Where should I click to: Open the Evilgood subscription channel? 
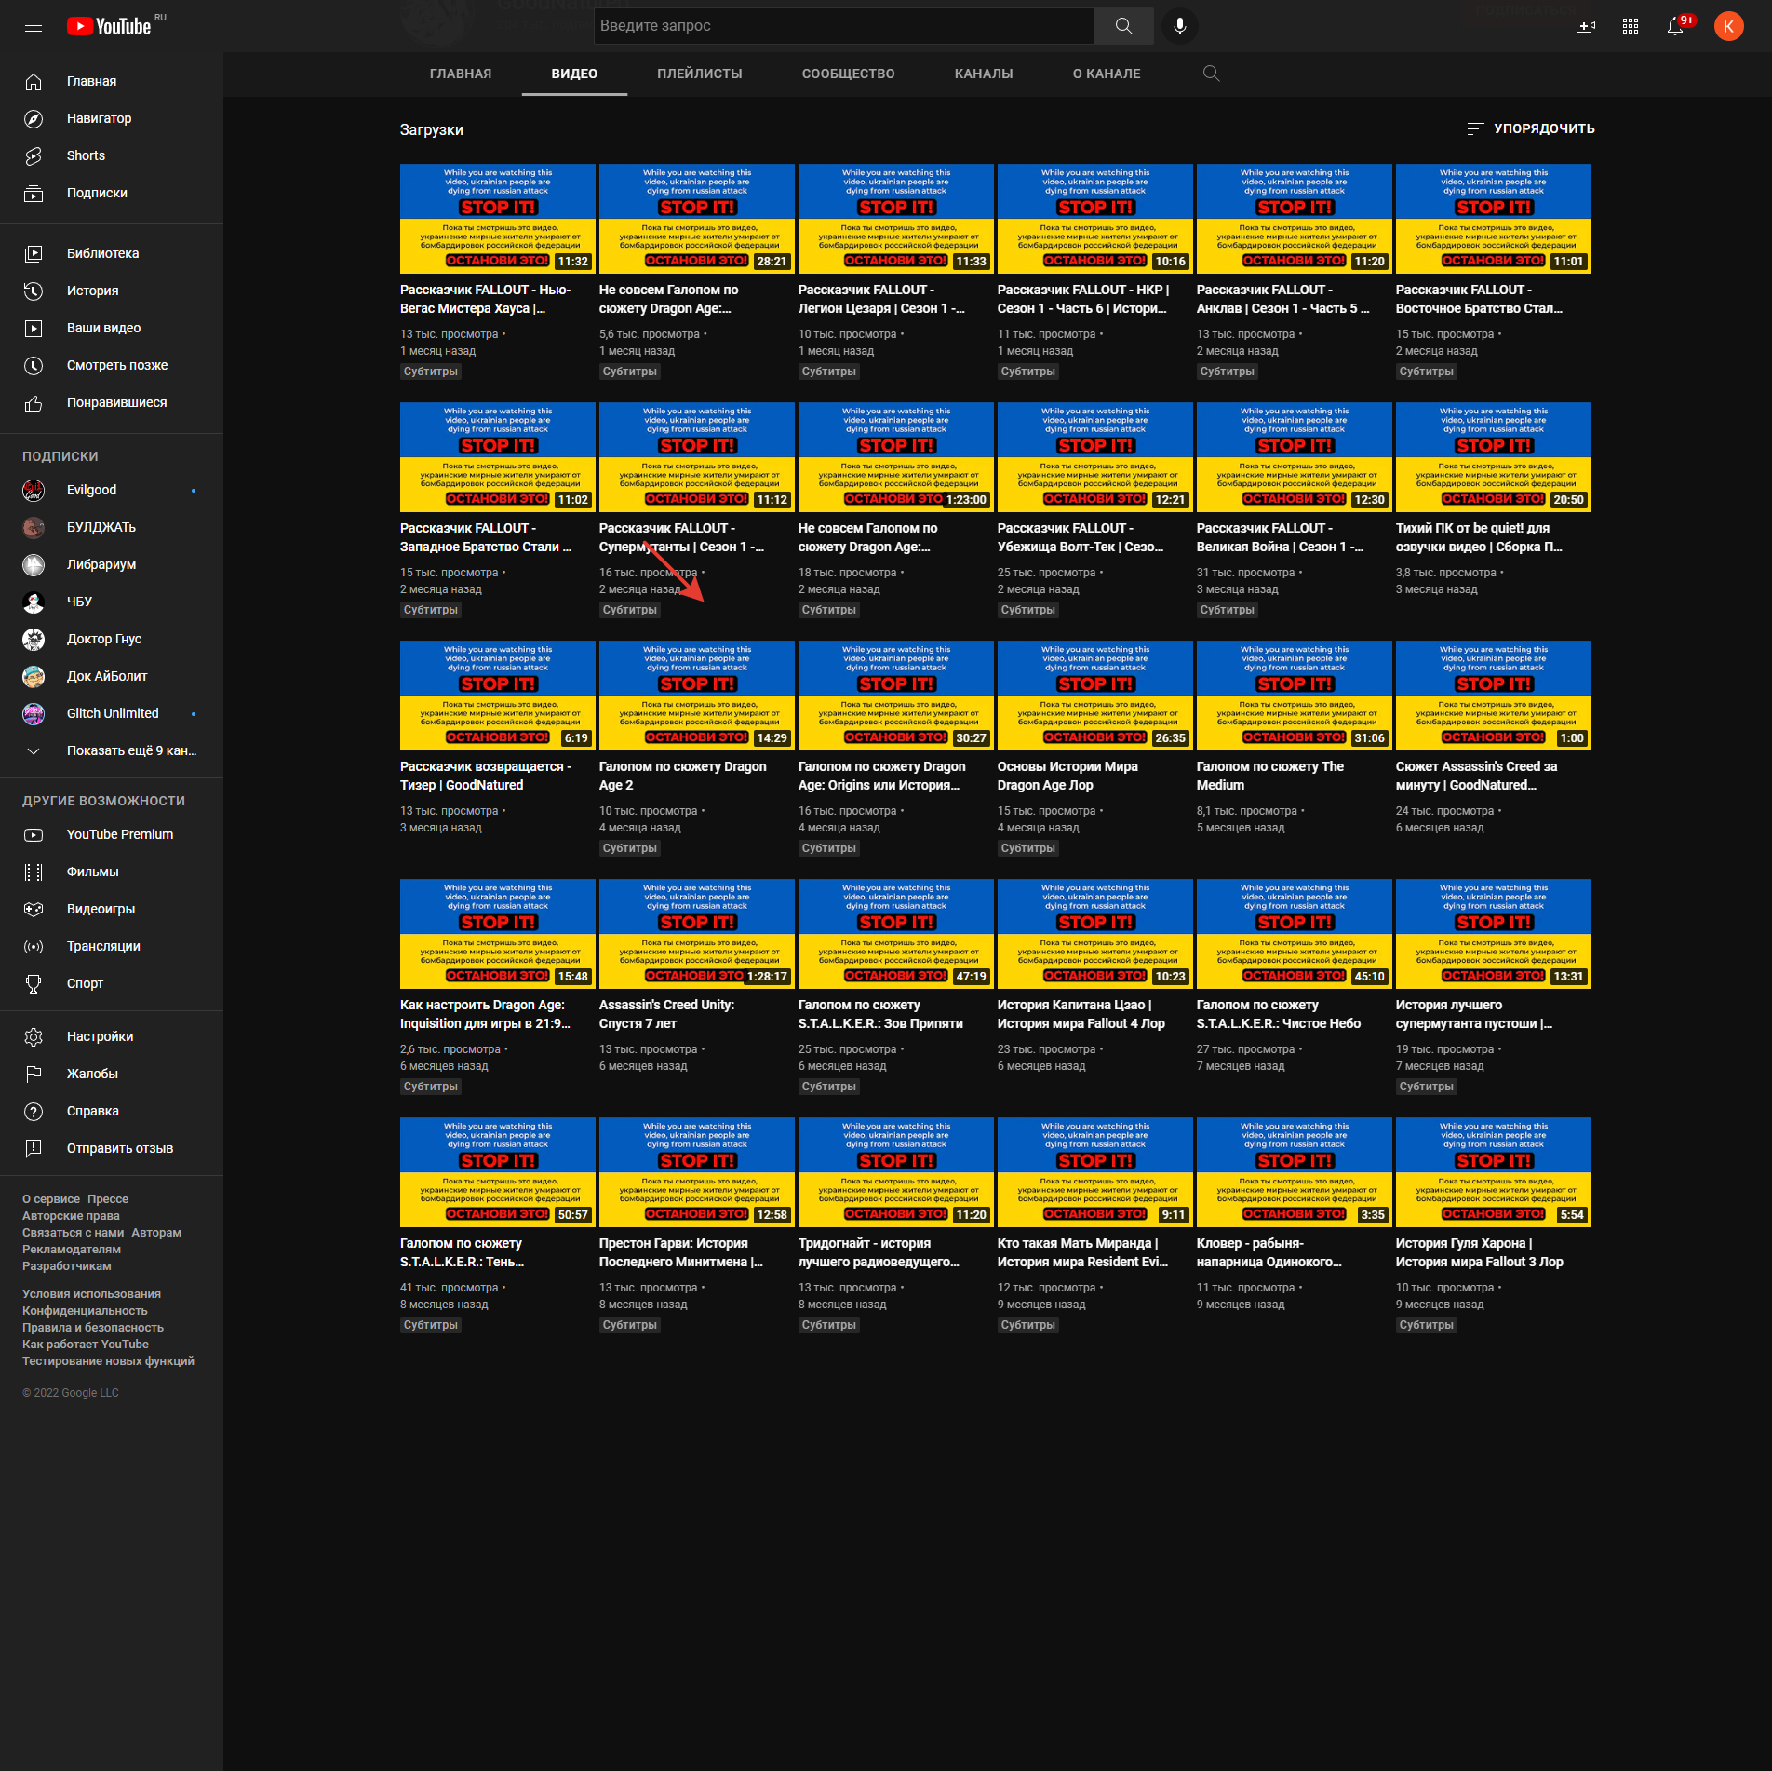[91, 490]
